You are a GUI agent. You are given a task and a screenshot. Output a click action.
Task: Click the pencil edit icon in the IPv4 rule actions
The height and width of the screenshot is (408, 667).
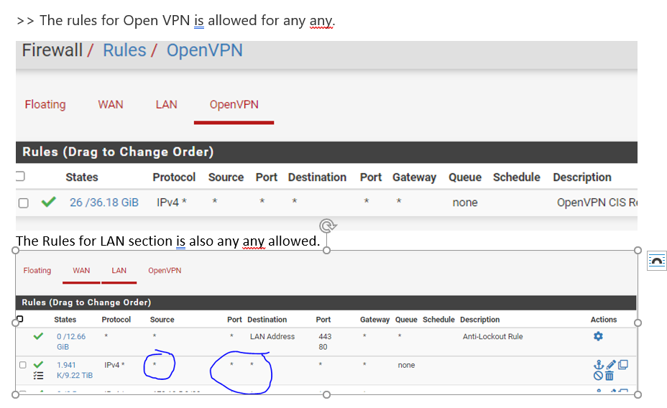tap(611, 365)
